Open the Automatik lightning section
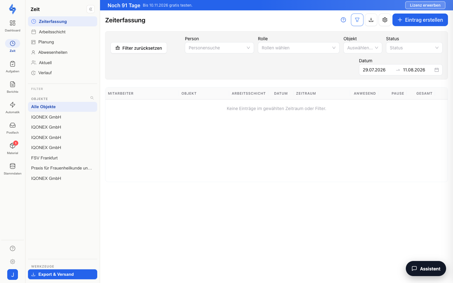 coord(13,108)
